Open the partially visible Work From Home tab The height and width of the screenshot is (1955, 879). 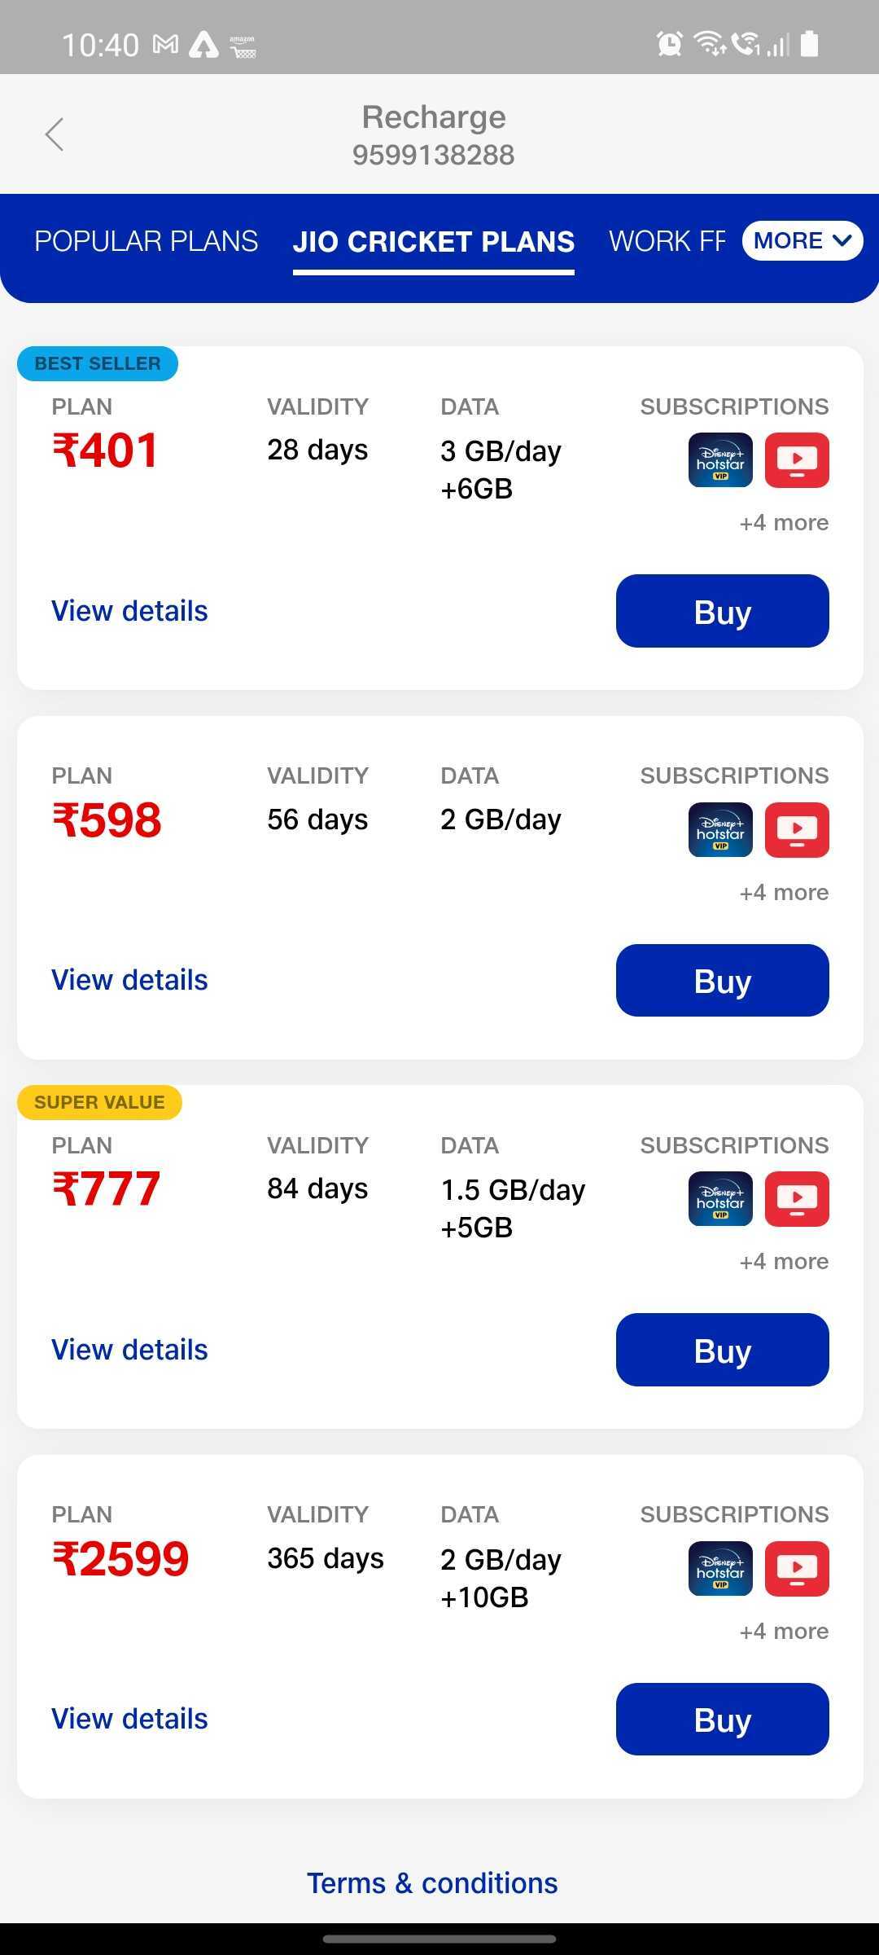(x=667, y=242)
